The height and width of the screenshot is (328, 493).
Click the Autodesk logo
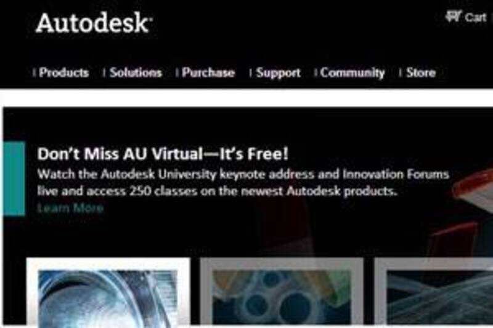tap(94, 23)
